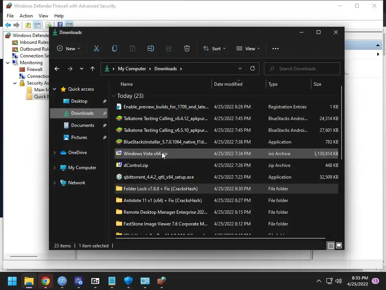
Task: Open the See more ellipsis menu
Action: click(x=276, y=49)
